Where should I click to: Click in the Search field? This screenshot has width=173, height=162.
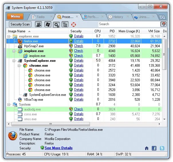click(129, 24)
